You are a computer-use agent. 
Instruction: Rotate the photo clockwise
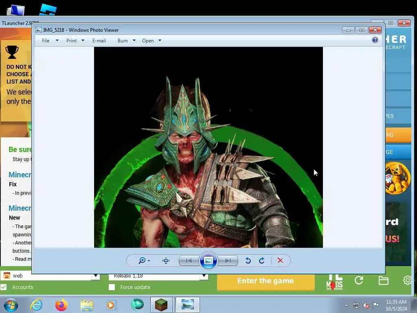pos(262,260)
